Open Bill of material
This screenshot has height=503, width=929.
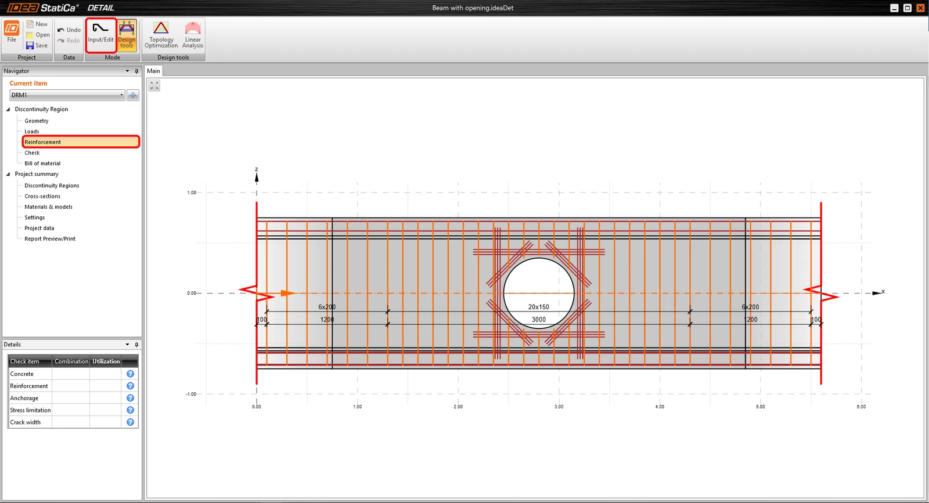point(42,164)
